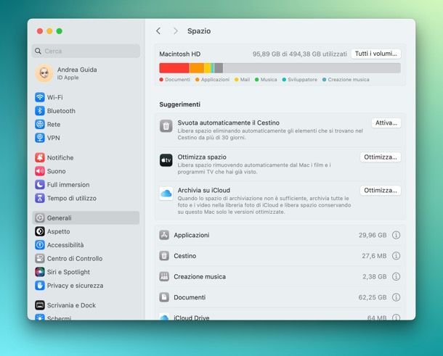The image size is (443, 356).
Task: Click the Mail legend label
Action: (245, 80)
